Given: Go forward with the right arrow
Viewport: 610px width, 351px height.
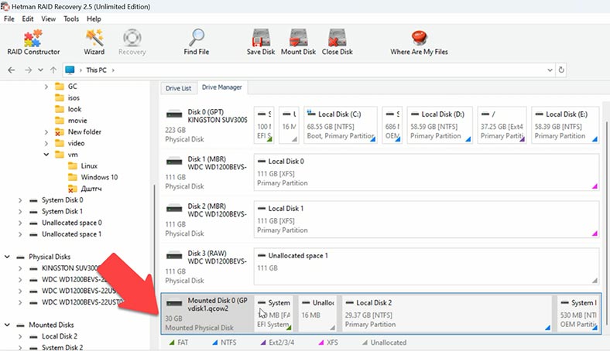Looking at the screenshot, I should coord(28,70).
